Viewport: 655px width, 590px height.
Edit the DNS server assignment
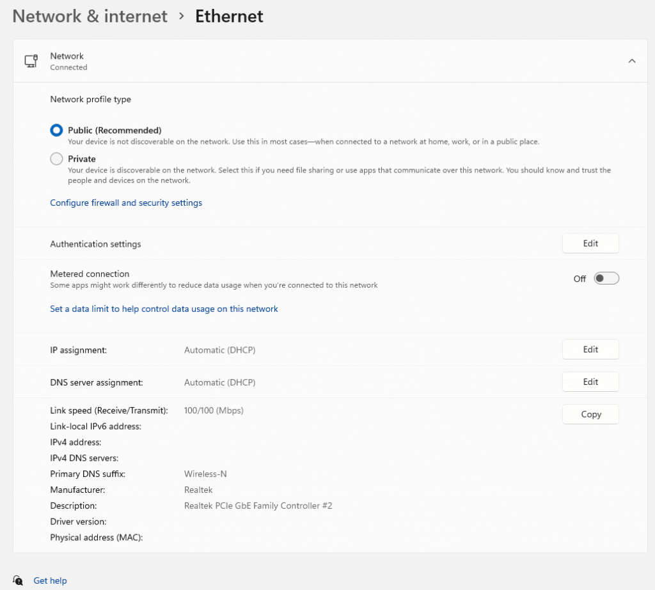[590, 382]
